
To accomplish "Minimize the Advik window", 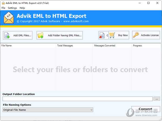I will click(140, 3).
